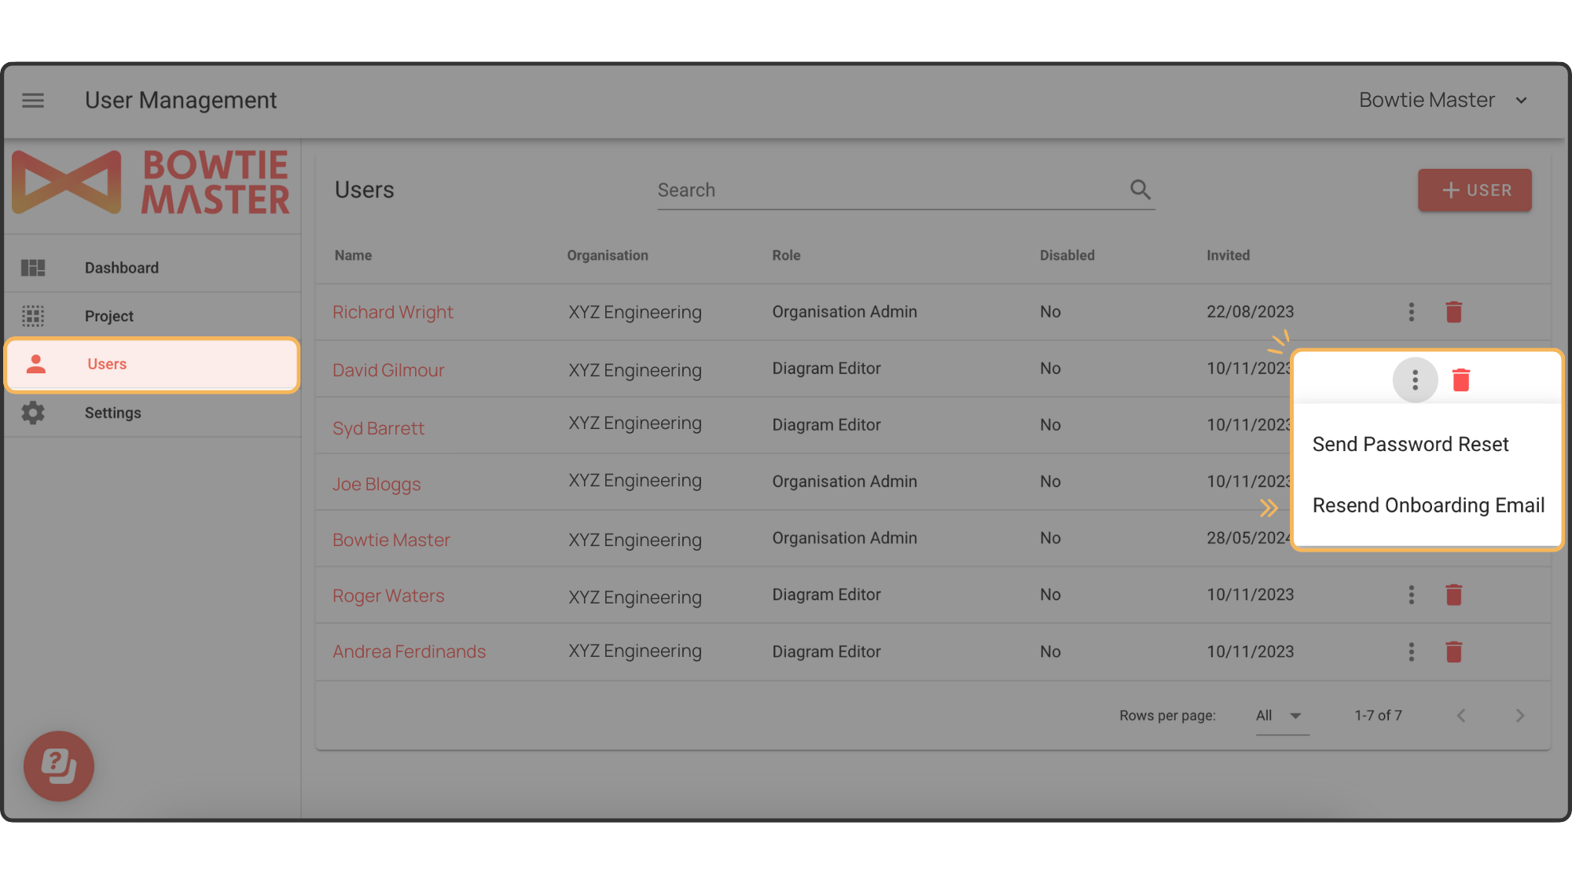Click the search magnifier icon
The height and width of the screenshot is (884, 1572).
pyautogui.click(x=1140, y=189)
